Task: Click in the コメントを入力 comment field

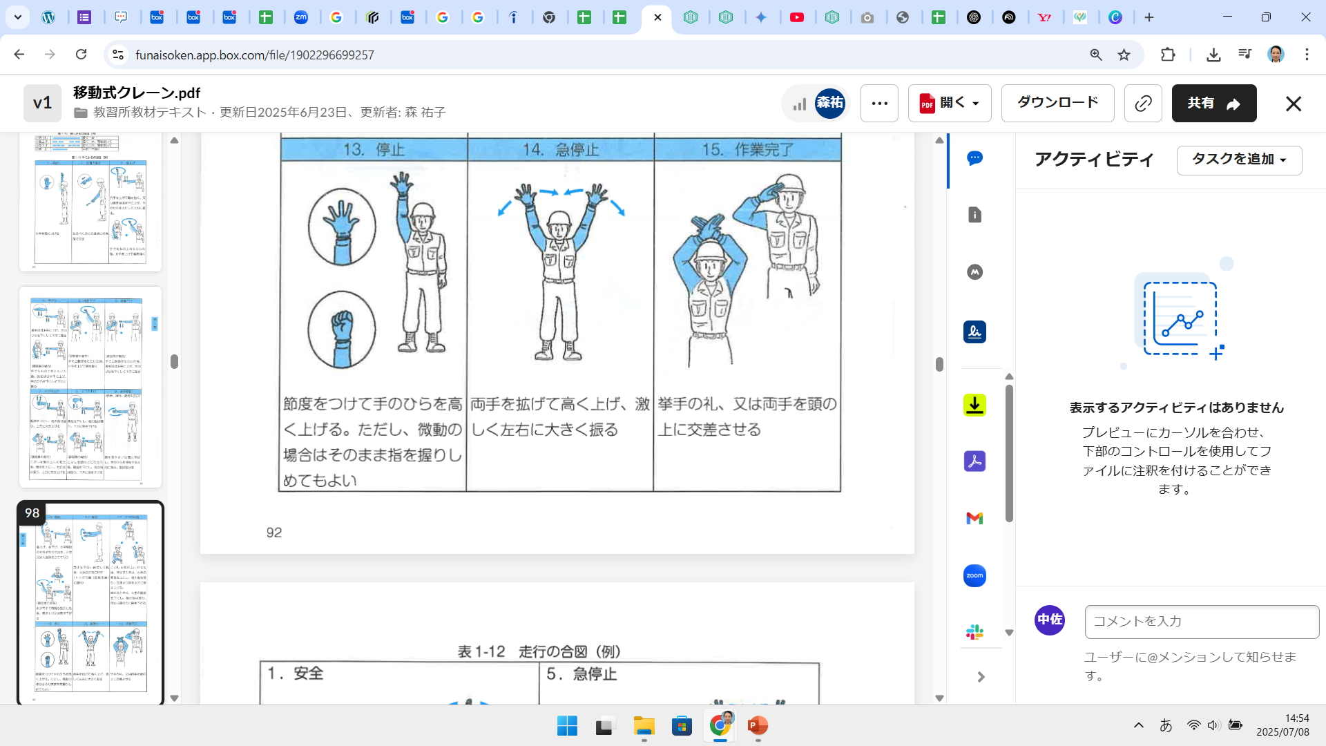Action: (x=1202, y=622)
